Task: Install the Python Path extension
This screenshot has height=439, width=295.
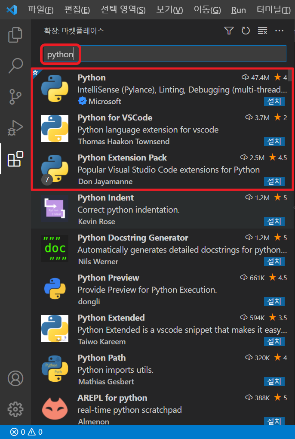Action: (x=274, y=382)
